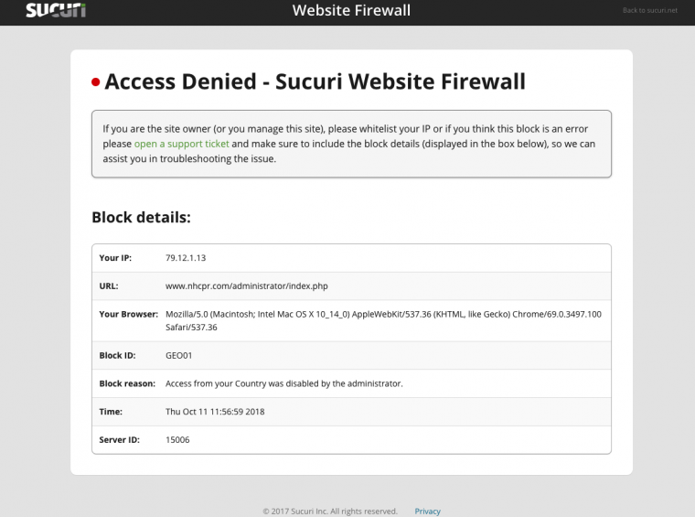Screen dimensions: 695x517
Task: Click the Block details heading
Action: coord(141,218)
